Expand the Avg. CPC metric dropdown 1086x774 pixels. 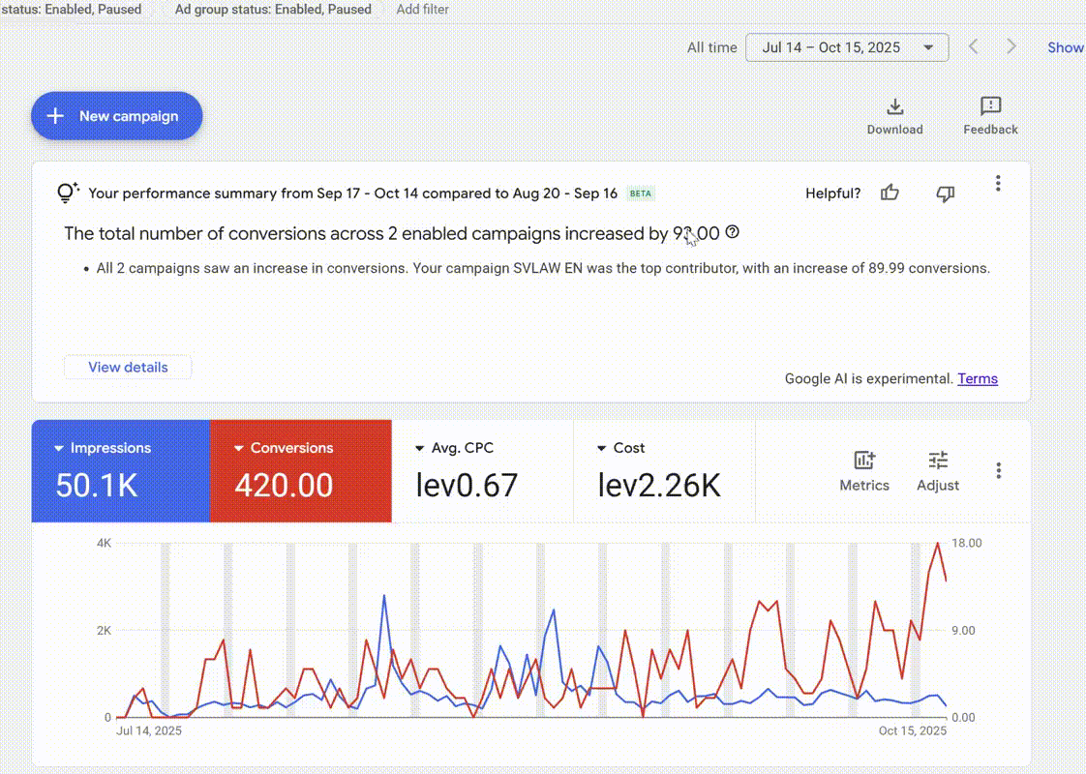click(420, 449)
